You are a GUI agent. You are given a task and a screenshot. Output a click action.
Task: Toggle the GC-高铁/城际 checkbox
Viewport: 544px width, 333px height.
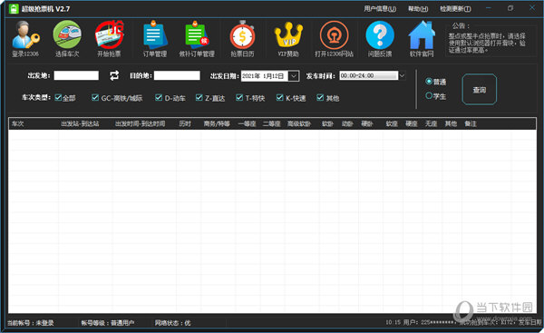(x=95, y=98)
